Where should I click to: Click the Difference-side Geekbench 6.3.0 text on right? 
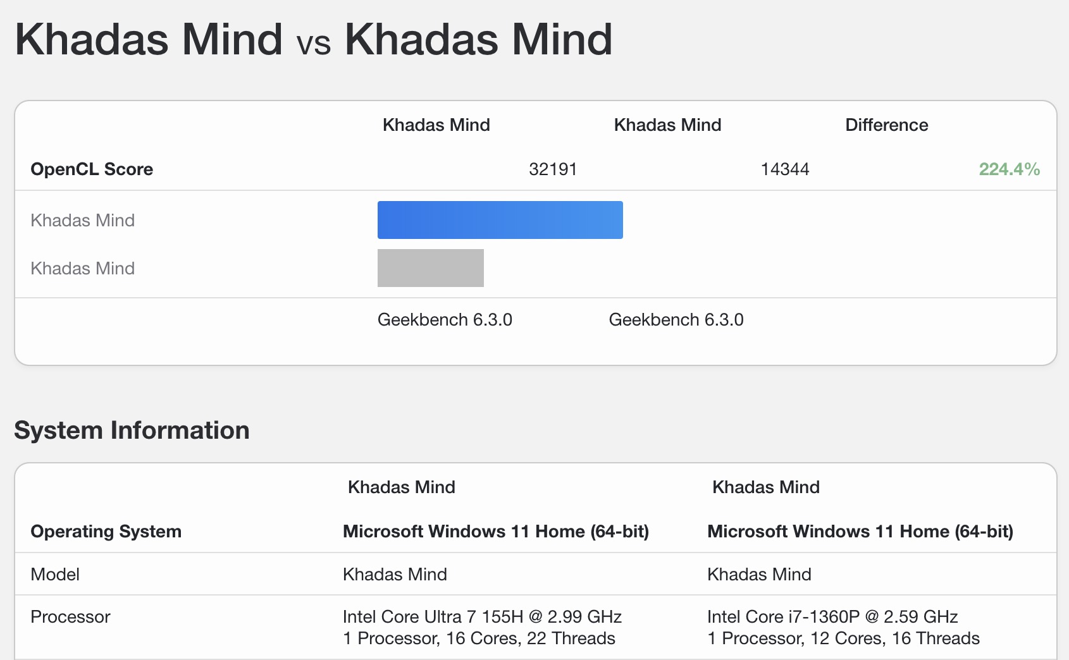pos(676,320)
